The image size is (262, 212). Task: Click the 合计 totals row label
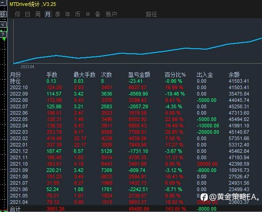click(x=15, y=209)
